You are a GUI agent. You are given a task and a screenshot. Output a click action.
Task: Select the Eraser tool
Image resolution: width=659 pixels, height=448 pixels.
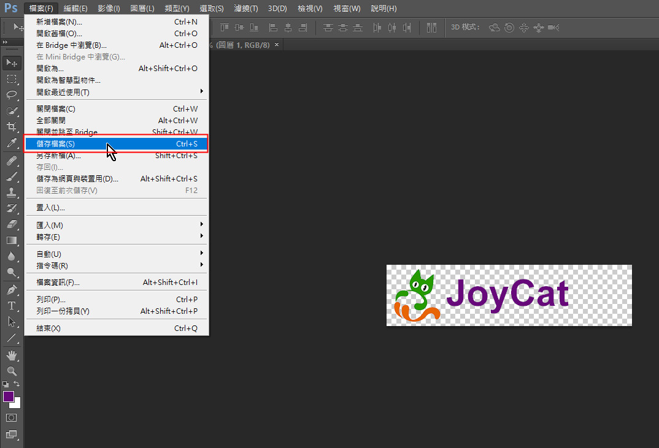tap(12, 224)
